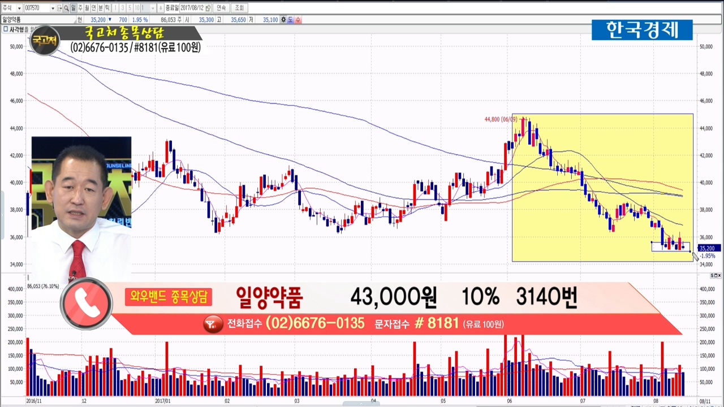Screen dimensions: 724x407
Task: Close the volume pane
Action: click(x=721, y=275)
